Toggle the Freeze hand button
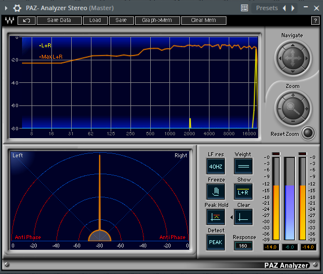This screenshot has width=323, height=274. [x=216, y=192]
